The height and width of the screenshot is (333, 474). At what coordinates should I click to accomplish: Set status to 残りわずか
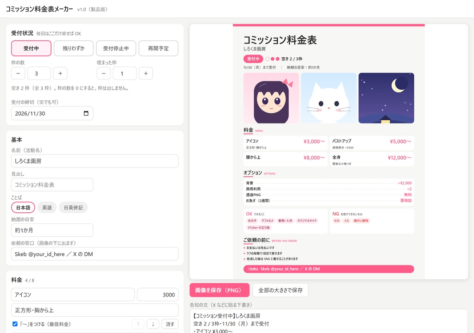coord(74,49)
